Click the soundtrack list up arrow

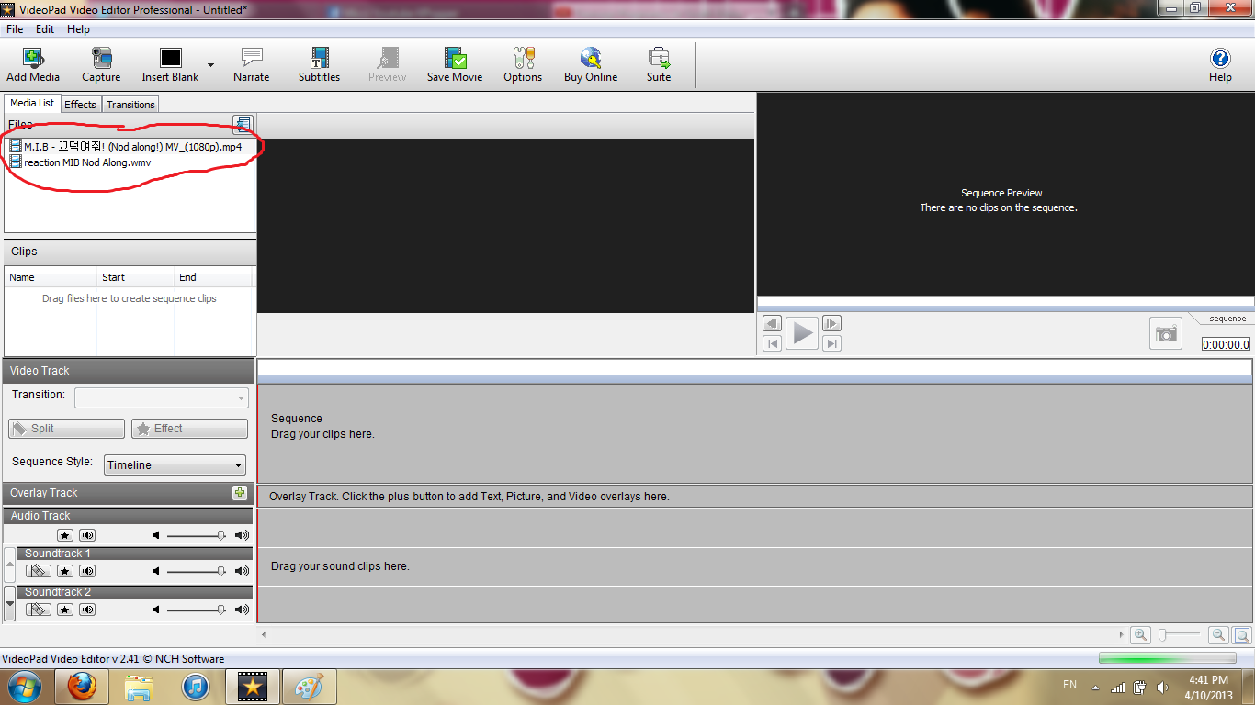[x=10, y=565]
